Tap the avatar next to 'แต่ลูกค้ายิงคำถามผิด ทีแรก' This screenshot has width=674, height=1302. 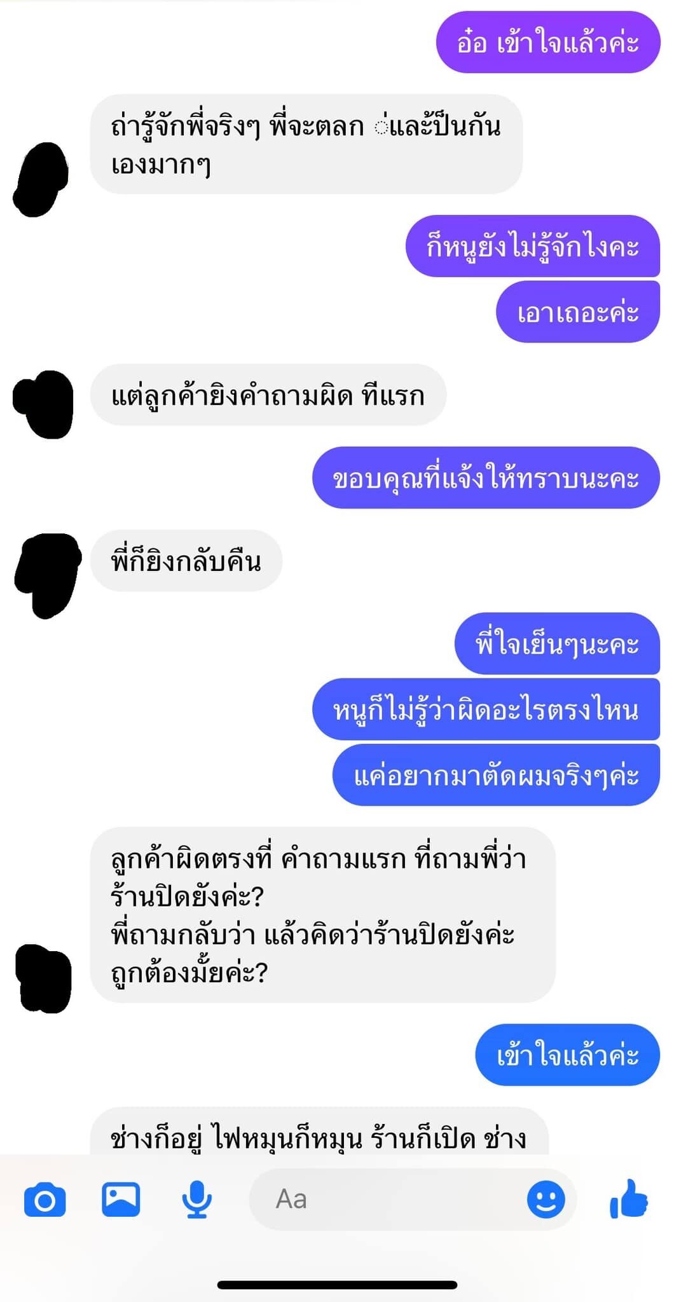[x=44, y=404]
